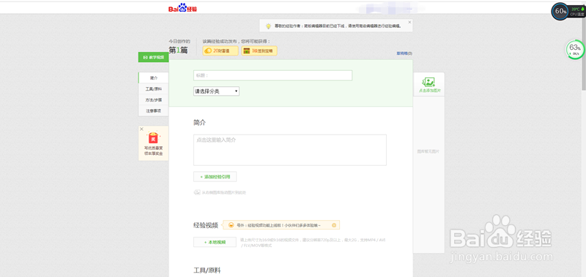Select the 注意事项 sidebar tab
The image size is (586, 277).
click(x=154, y=110)
